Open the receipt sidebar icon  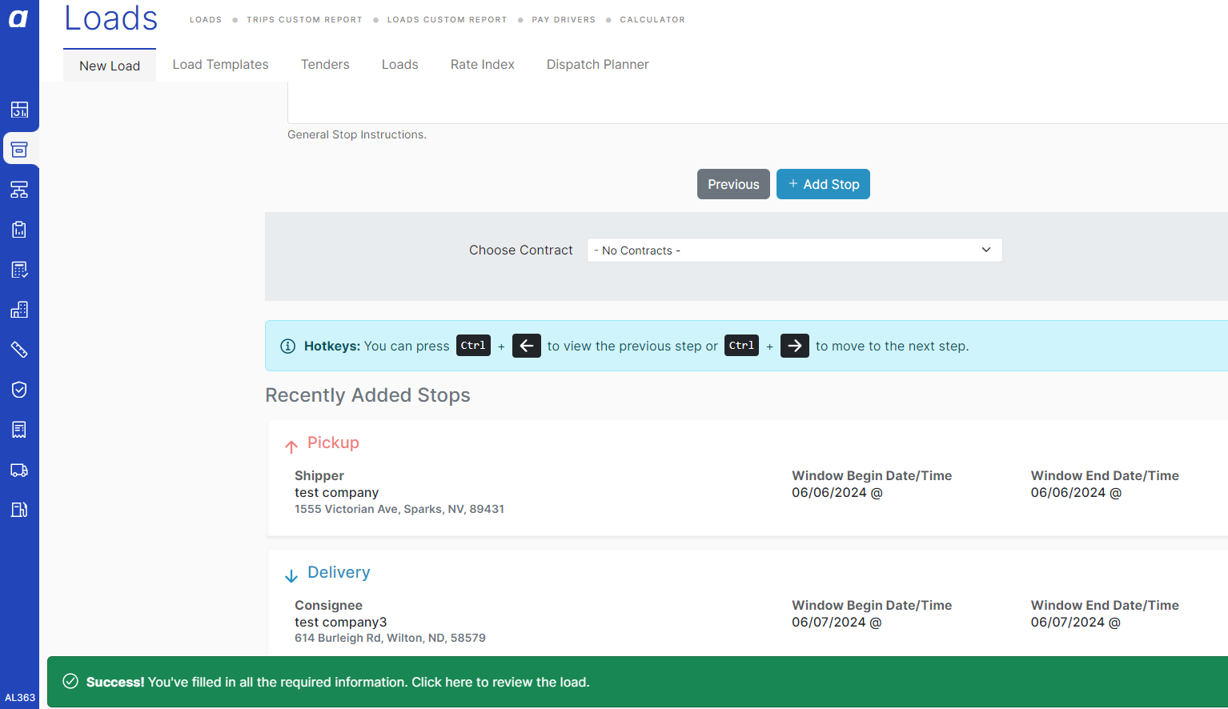pyautogui.click(x=19, y=430)
